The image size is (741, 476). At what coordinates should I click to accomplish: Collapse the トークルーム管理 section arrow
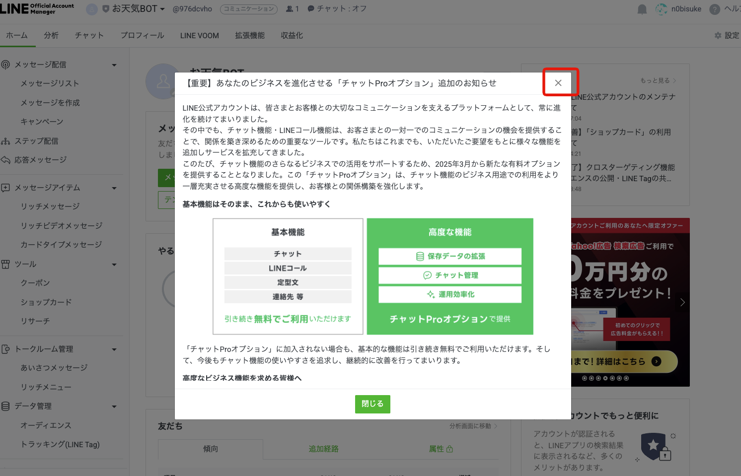tap(114, 349)
